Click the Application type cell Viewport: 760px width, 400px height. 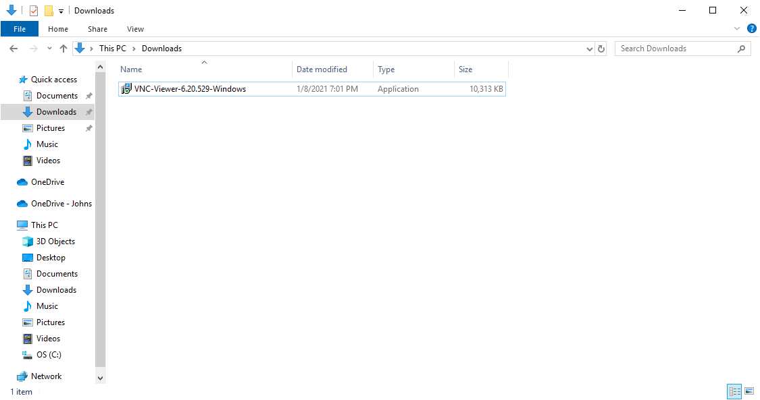point(398,89)
